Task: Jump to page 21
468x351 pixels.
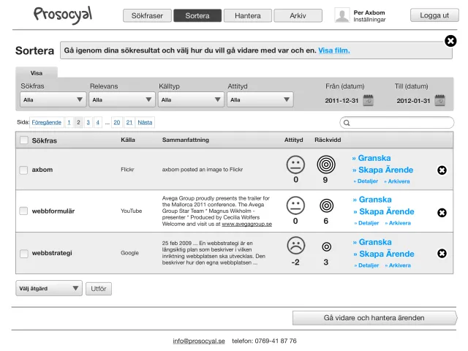Action: tap(129, 122)
